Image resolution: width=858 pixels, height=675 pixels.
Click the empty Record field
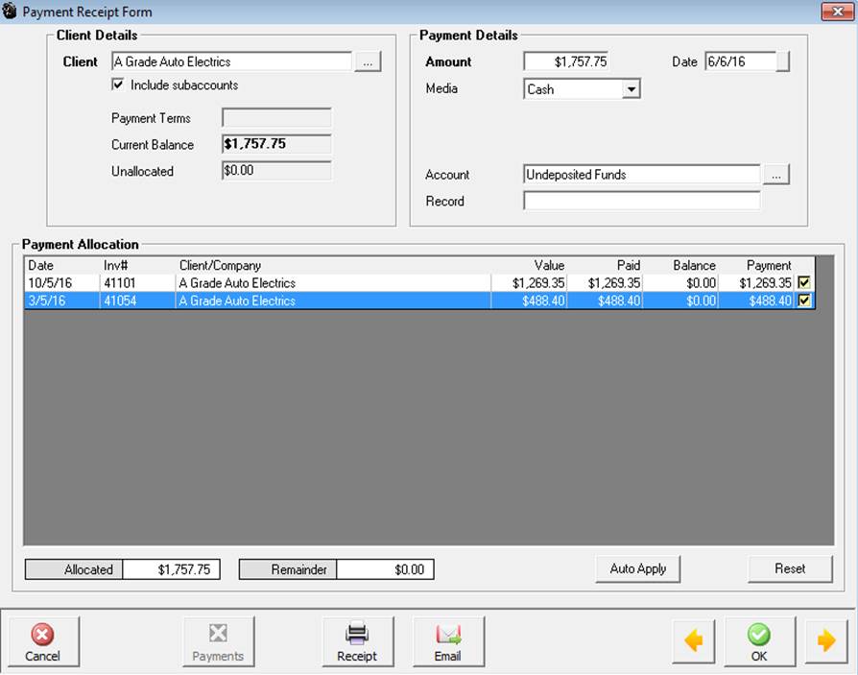pyautogui.click(x=641, y=201)
